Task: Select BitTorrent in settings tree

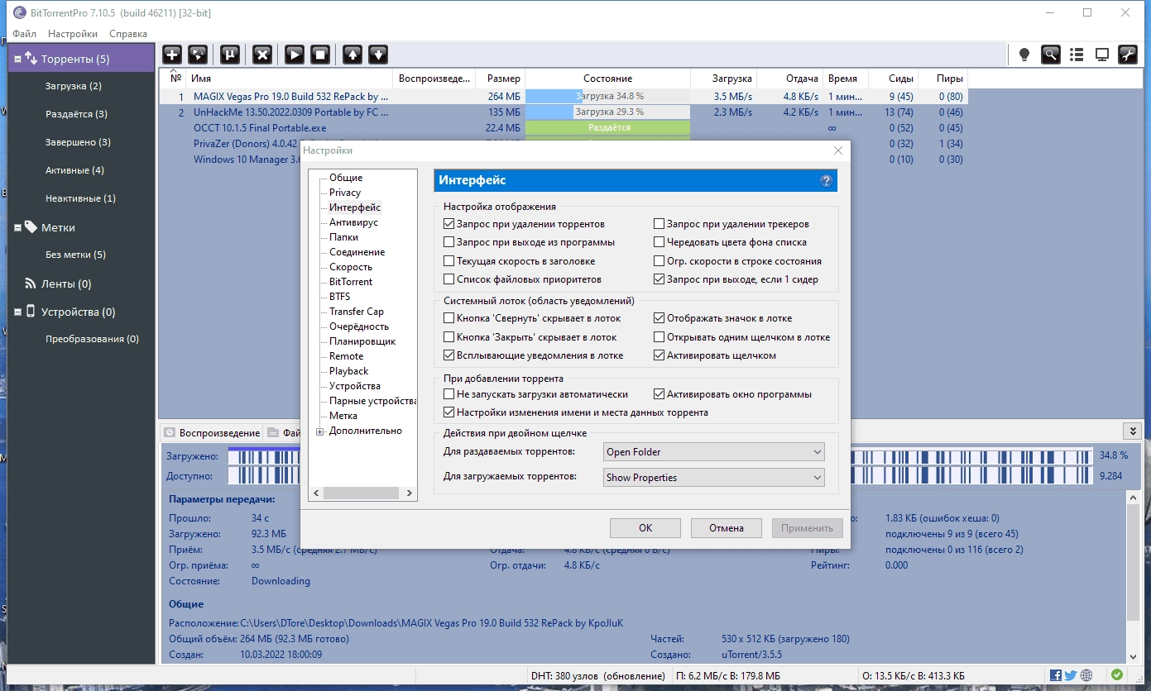Action: 351,282
